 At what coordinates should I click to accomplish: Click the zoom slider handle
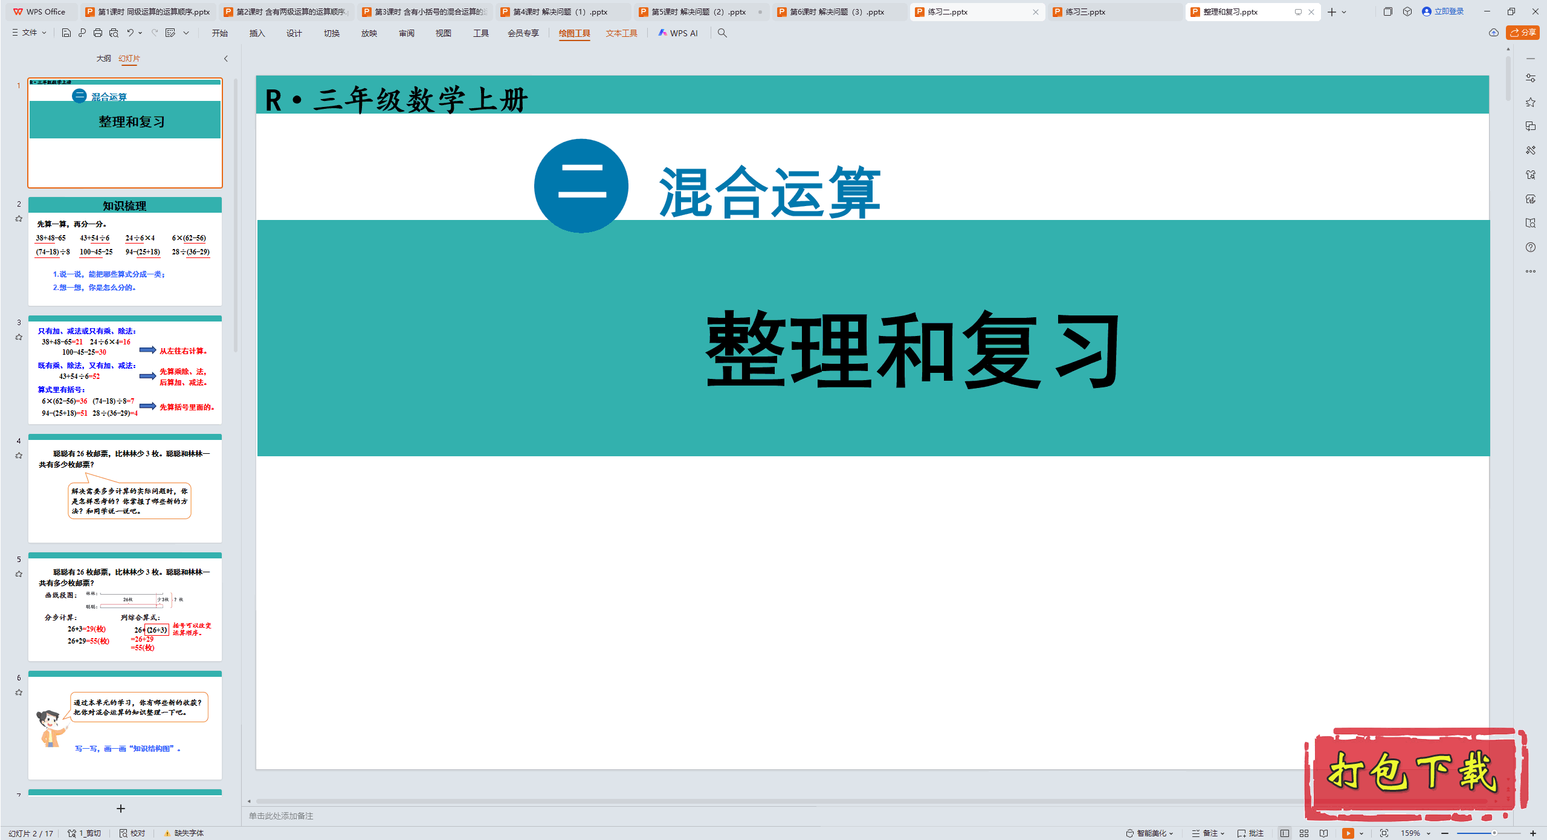[1494, 833]
